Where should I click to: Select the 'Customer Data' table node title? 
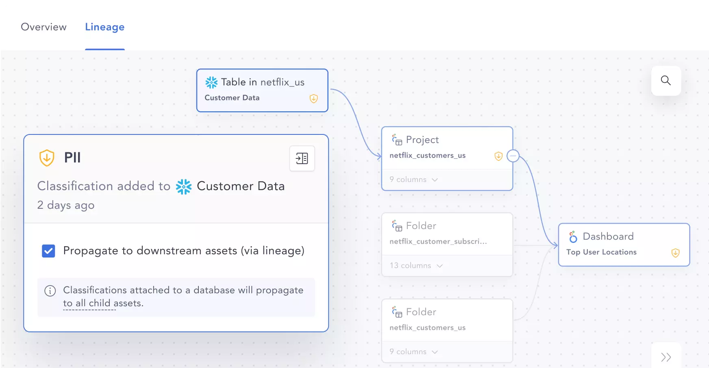pos(232,98)
